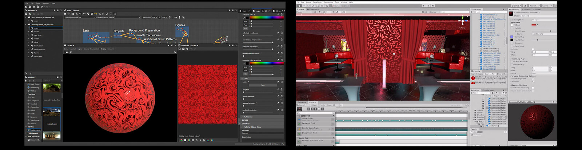Screen dimensions: 582x150
Task: Open the Gizmos dropdown in Scene view
Action: coord(435,12)
